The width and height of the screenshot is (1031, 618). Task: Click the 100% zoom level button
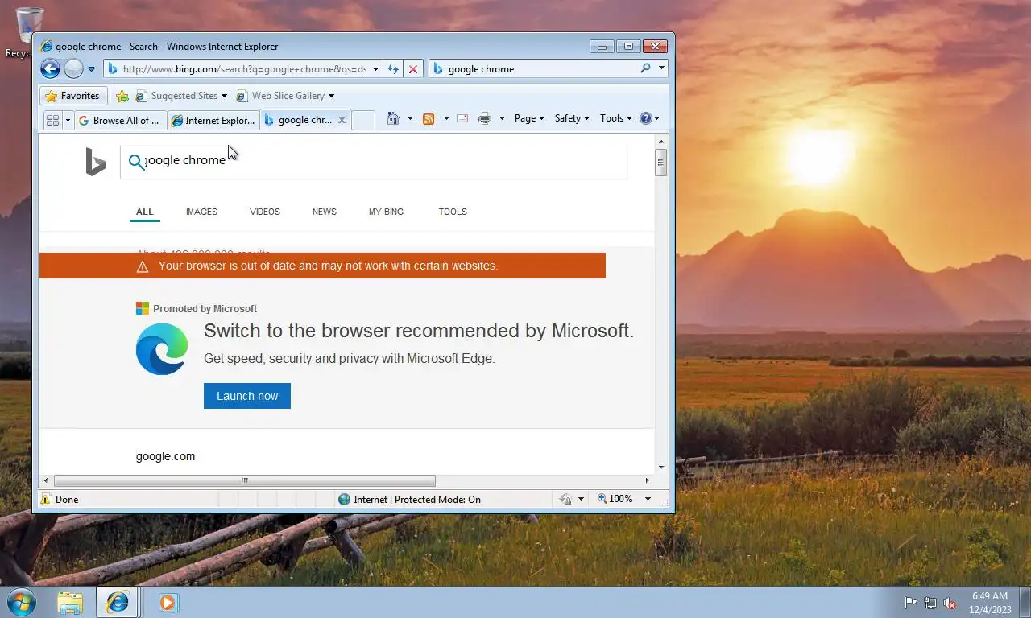pos(615,500)
